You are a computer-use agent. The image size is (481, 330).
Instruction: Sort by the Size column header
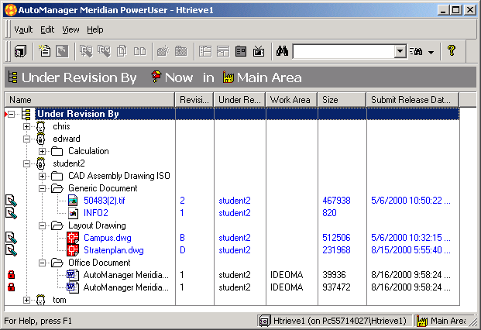click(x=342, y=100)
